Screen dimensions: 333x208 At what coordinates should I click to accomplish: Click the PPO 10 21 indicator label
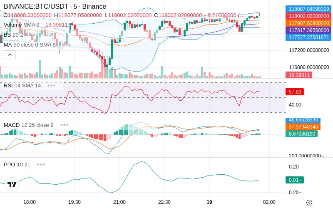click(17, 164)
